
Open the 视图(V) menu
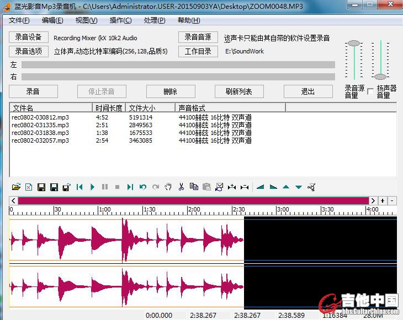pos(86,20)
